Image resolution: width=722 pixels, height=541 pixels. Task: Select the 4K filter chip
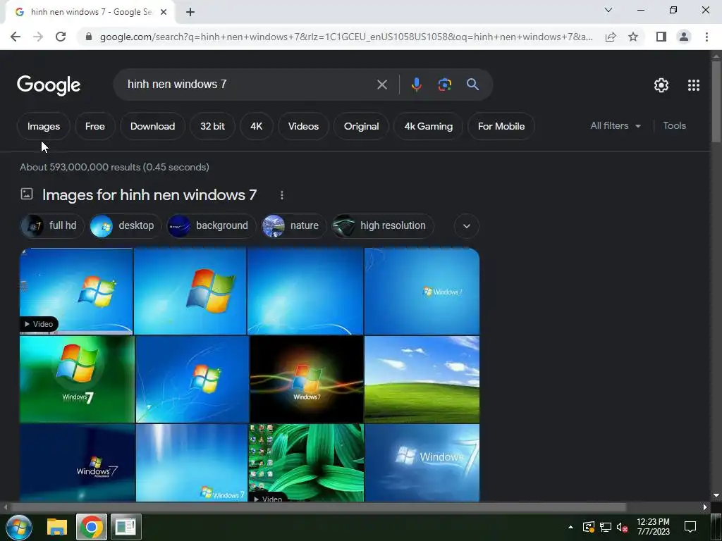257,126
